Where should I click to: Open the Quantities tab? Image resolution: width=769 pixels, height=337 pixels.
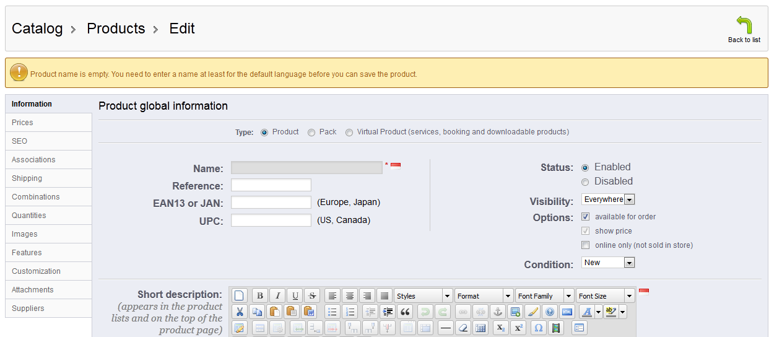pos(48,216)
